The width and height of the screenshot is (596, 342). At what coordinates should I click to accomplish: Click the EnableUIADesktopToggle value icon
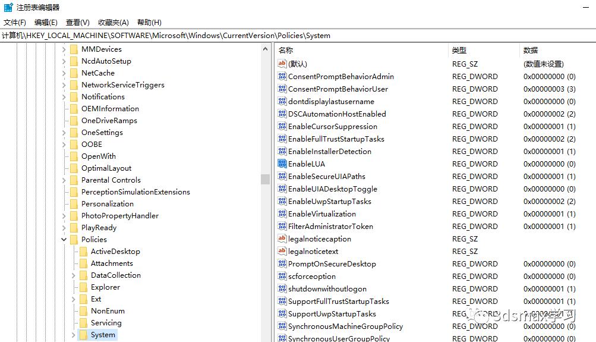282,189
